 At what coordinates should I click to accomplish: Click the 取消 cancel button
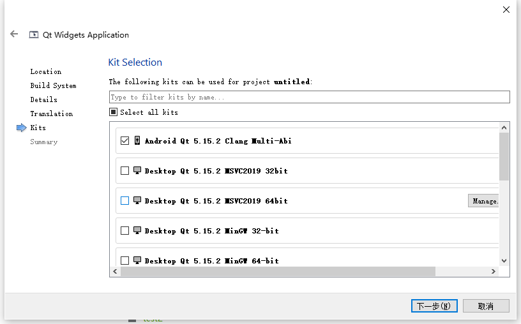pyautogui.click(x=486, y=306)
